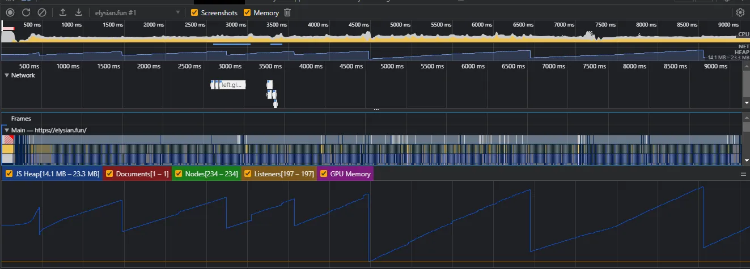This screenshot has width=750, height=269.
Task: Toggle the JS Heap counter checkbox
Action: tap(9, 174)
